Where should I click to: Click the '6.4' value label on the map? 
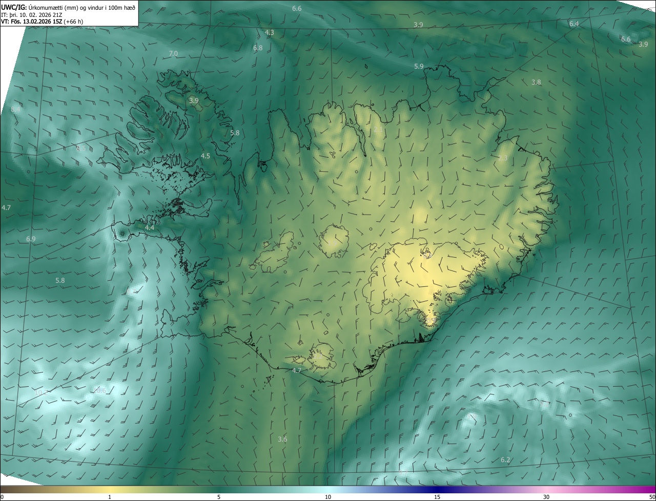pyautogui.click(x=574, y=24)
